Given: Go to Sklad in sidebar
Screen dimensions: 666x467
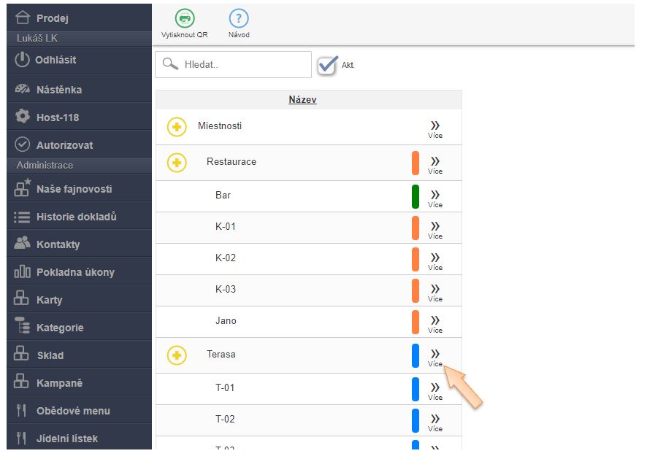Looking at the screenshot, I should coord(50,355).
